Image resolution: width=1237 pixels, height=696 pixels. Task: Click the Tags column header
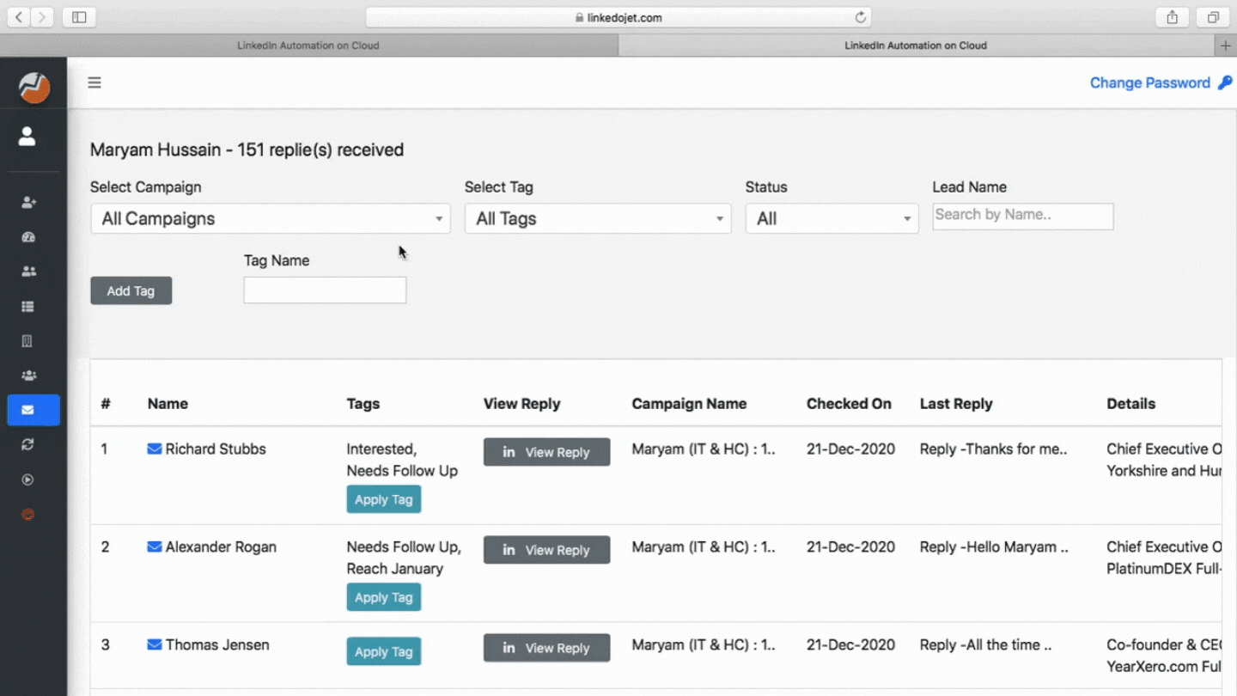[363, 404]
